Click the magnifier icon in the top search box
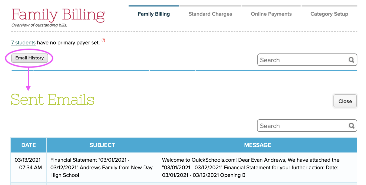The height and width of the screenshot is (185, 366). (x=351, y=60)
